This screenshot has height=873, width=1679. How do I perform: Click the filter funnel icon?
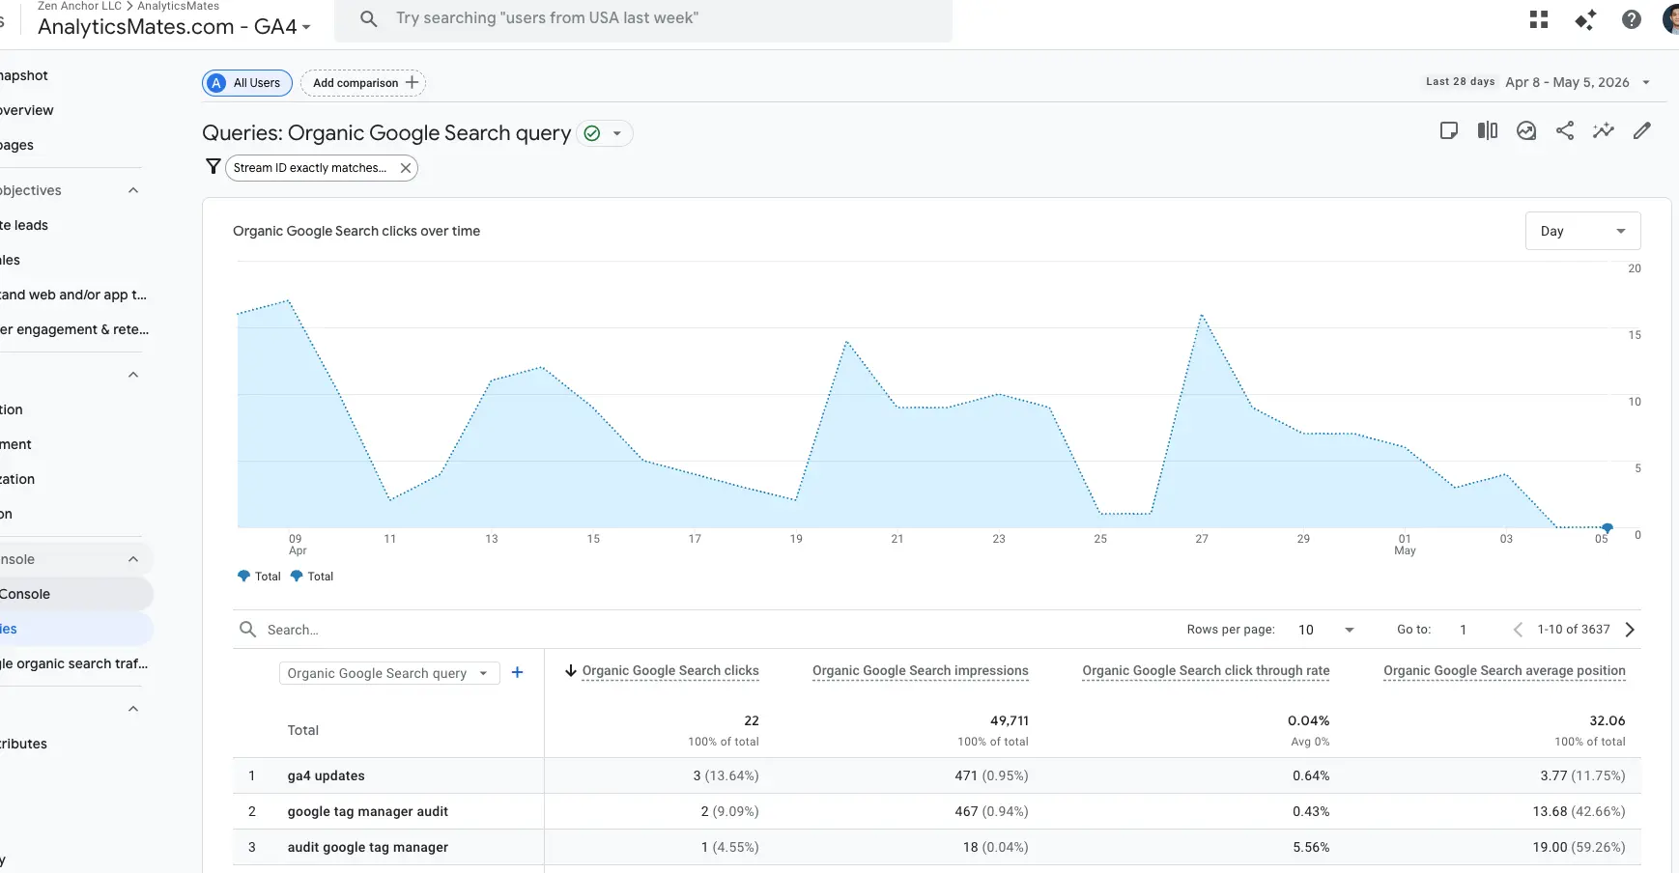[x=213, y=167]
